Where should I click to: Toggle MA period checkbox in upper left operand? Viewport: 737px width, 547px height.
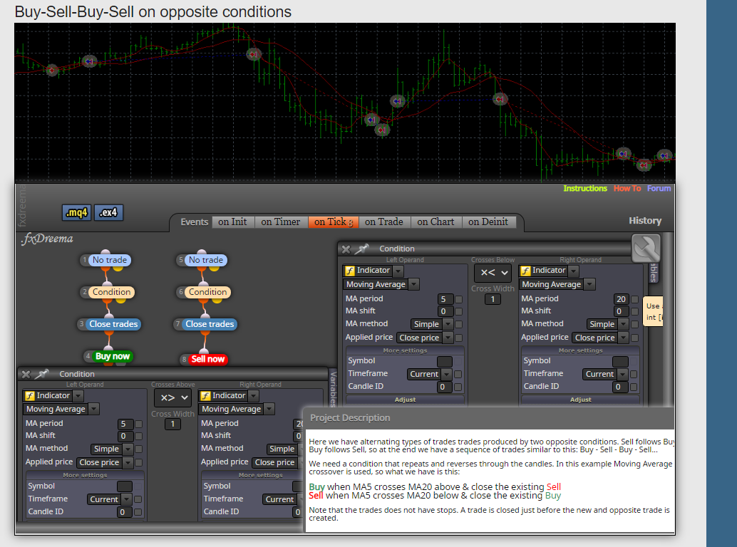pyautogui.click(x=459, y=299)
